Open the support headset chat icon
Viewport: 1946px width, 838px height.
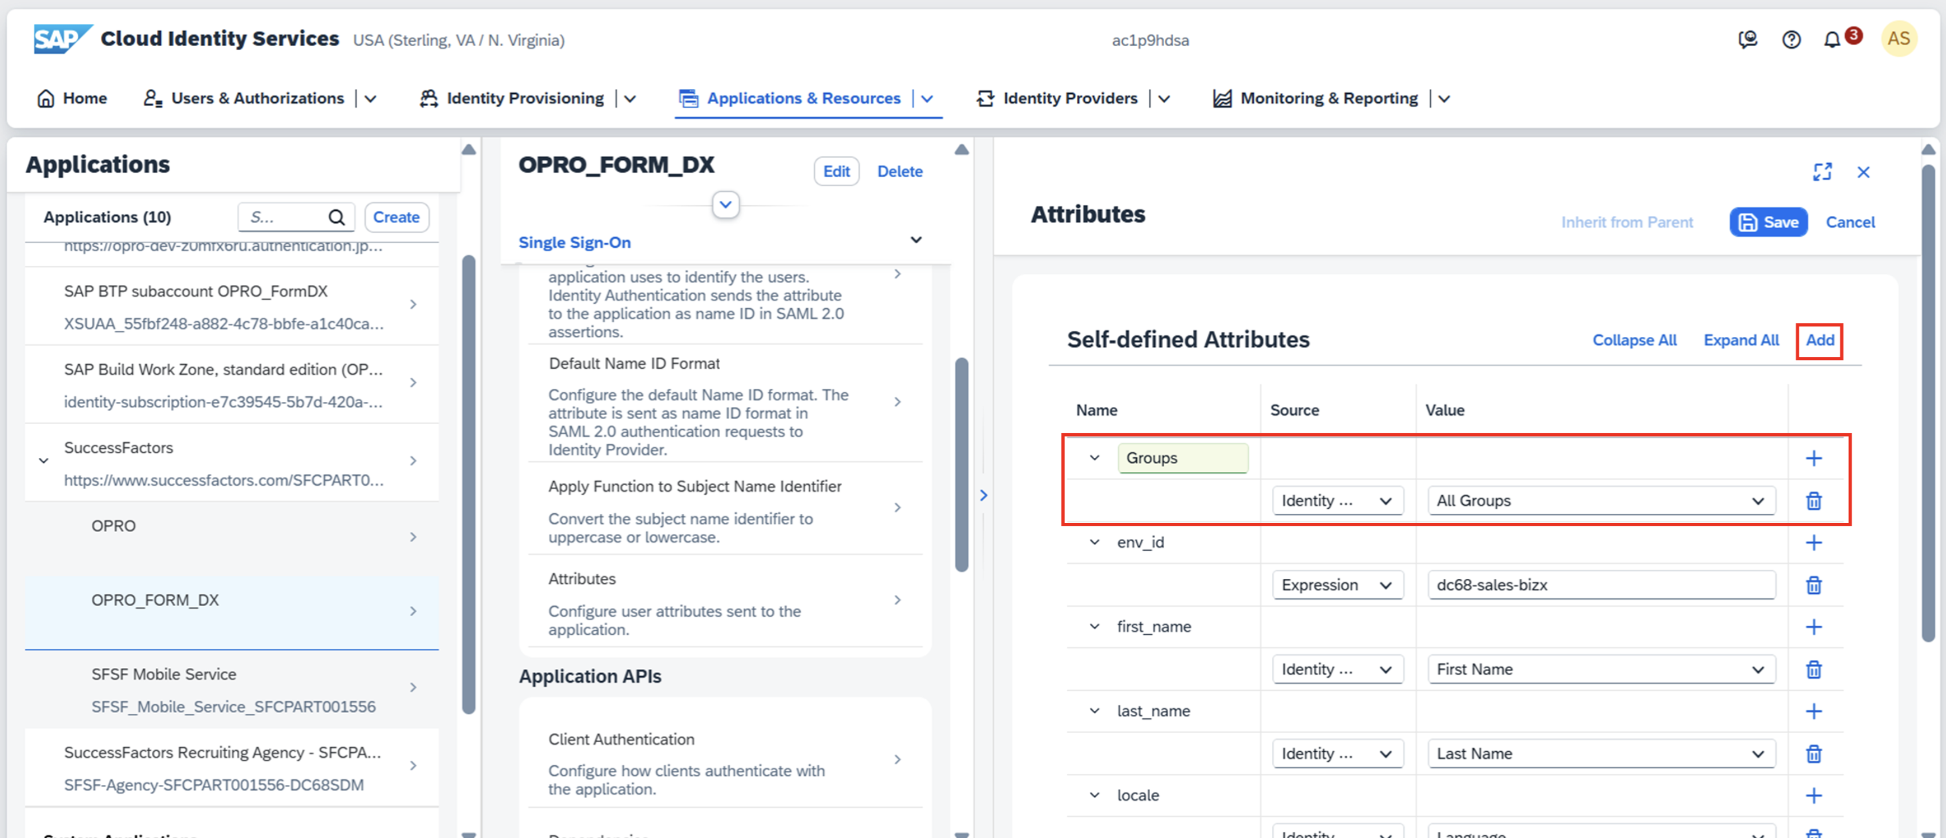click(1747, 39)
